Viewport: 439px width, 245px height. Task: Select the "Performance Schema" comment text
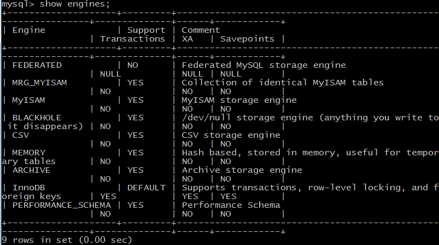pyautogui.click(x=231, y=205)
